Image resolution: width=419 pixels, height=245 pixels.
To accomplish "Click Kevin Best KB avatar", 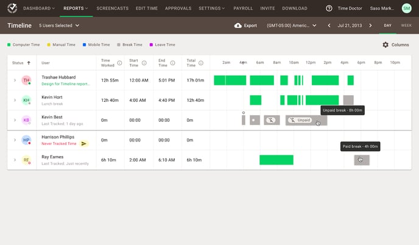I will pos(26,120).
